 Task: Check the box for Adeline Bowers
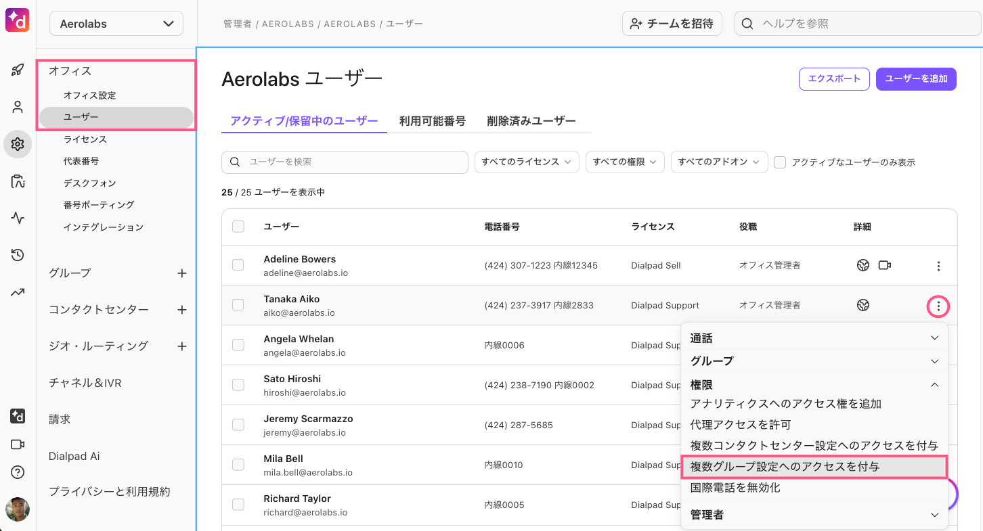point(238,265)
